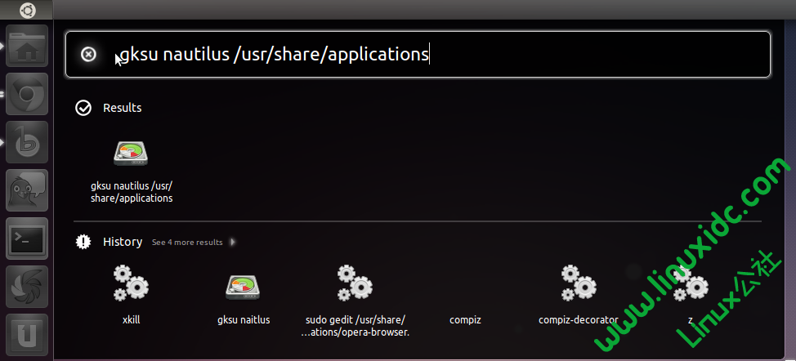Launch Terminal from the launcher
Screen dimensions: 796x361
(x=27, y=238)
